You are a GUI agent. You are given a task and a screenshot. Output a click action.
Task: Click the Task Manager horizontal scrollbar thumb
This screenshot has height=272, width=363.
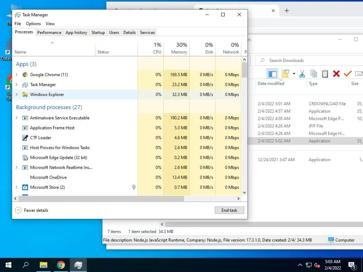coord(101,198)
